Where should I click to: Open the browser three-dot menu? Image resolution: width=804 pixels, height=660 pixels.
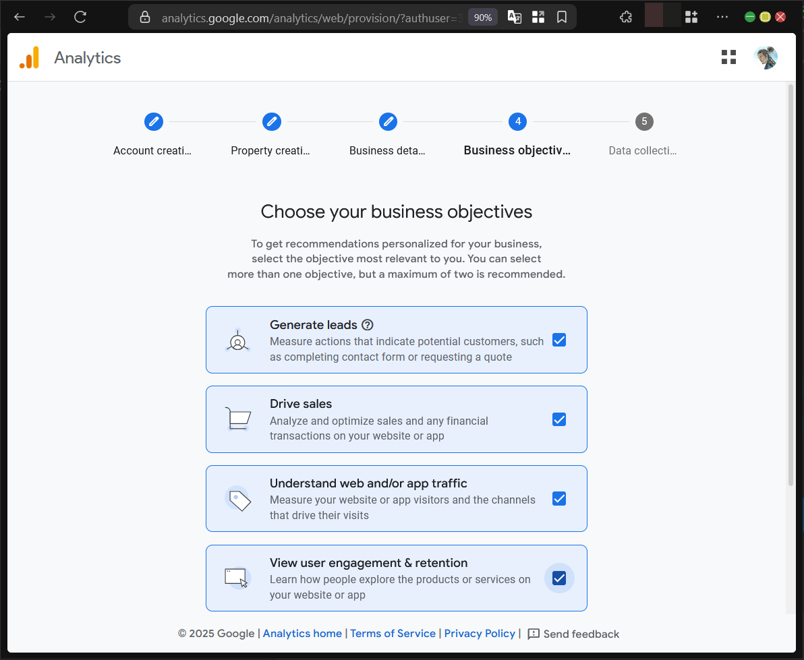coord(722,18)
